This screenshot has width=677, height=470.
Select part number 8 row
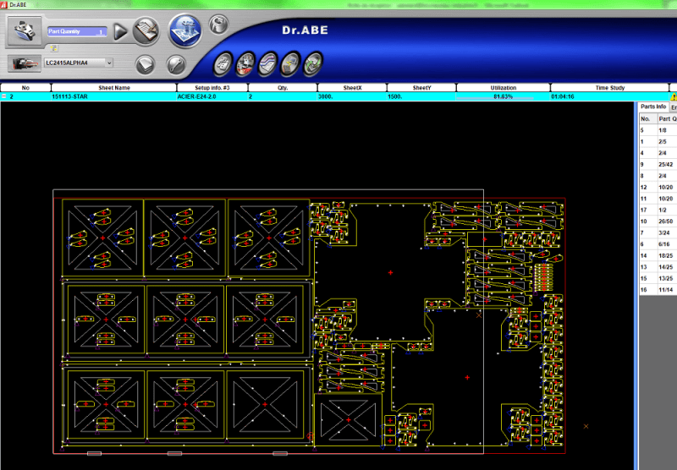pos(658,176)
